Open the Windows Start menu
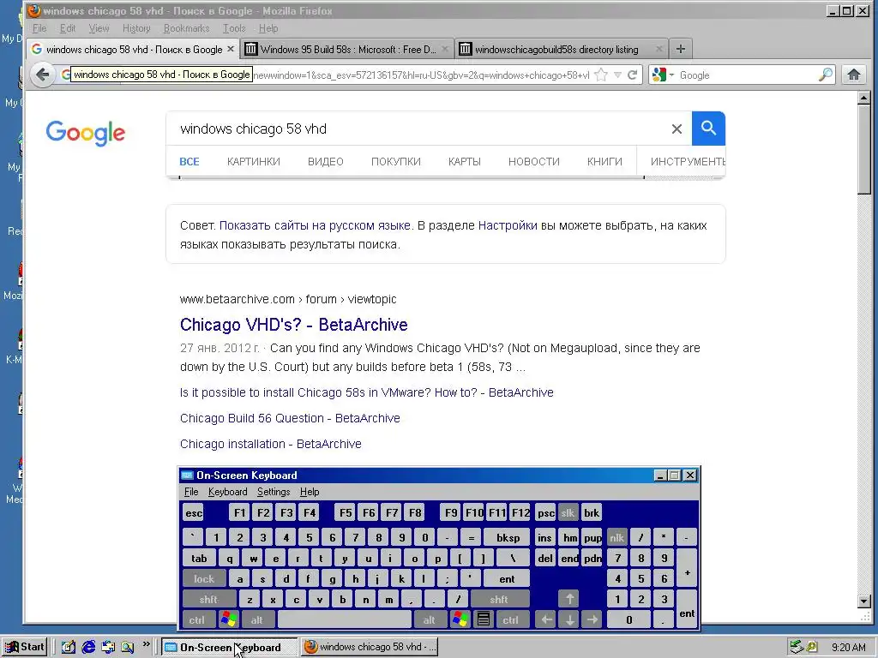Viewport: 878px width, 658px height. [x=24, y=647]
